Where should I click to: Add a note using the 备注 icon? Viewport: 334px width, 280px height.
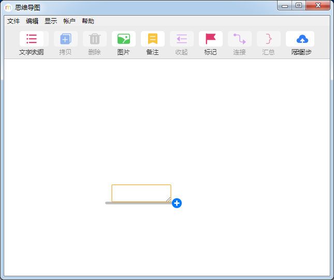click(x=152, y=39)
